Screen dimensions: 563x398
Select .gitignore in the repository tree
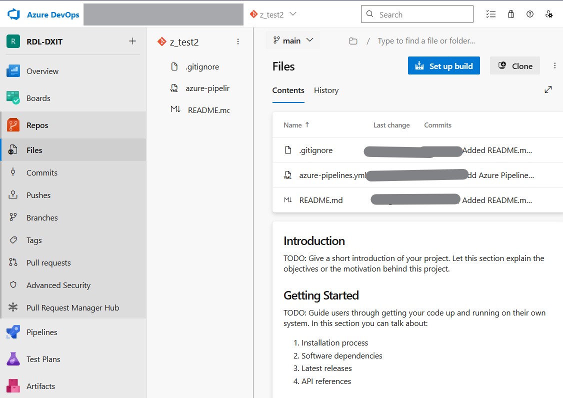pyautogui.click(x=202, y=67)
